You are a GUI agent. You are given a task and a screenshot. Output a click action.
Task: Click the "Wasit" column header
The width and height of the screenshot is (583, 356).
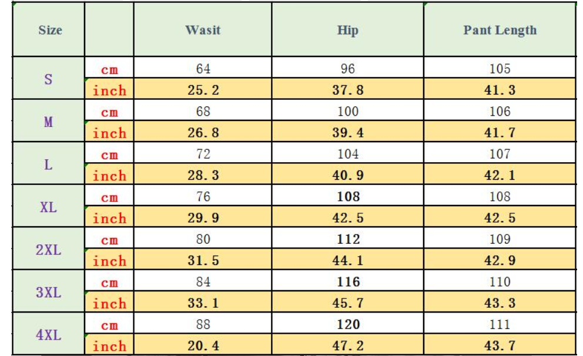point(203,30)
